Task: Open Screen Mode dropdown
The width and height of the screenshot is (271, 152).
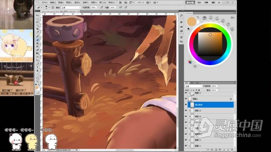Action: (156, 3)
